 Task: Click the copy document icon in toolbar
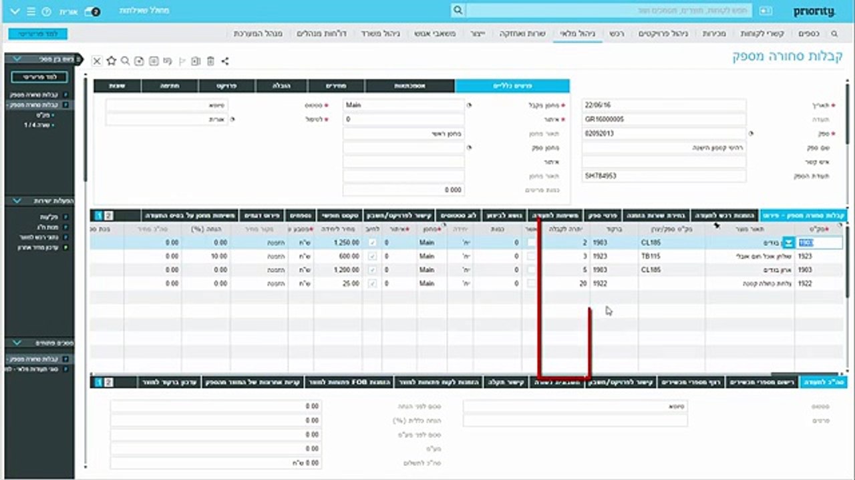196,61
